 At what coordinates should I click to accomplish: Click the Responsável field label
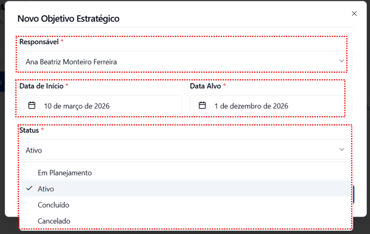[39, 42]
